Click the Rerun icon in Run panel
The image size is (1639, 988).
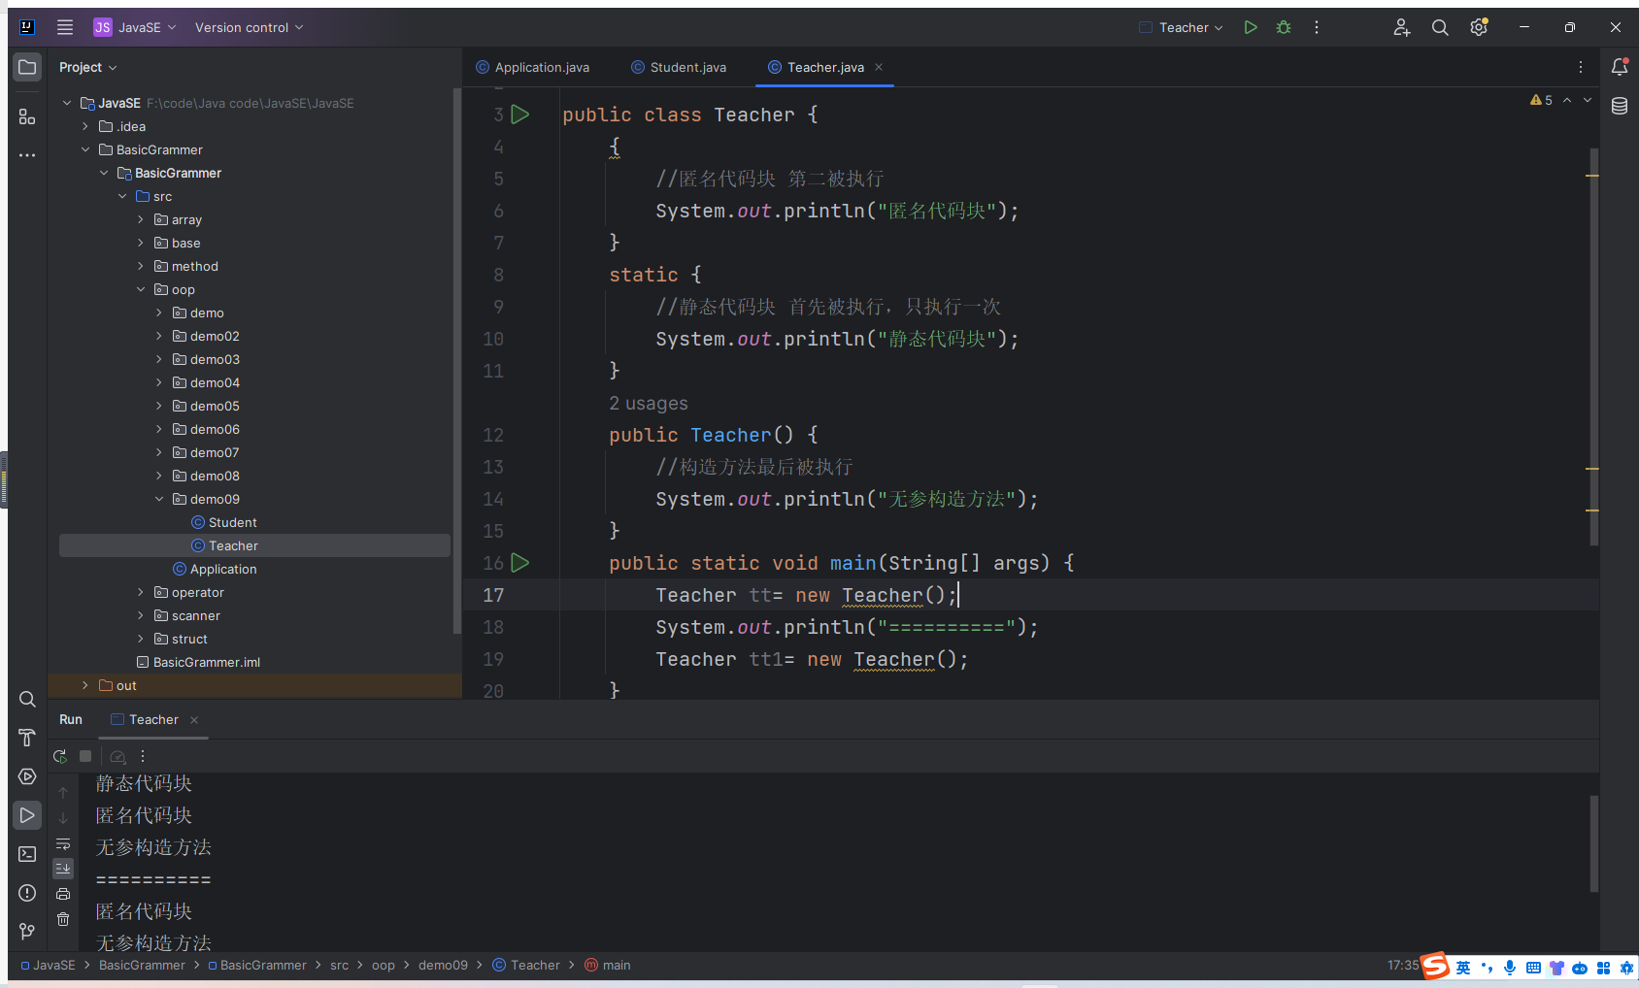60,756
